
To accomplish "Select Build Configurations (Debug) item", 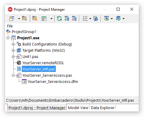I will pyautogui.click(x=47, y=44).
